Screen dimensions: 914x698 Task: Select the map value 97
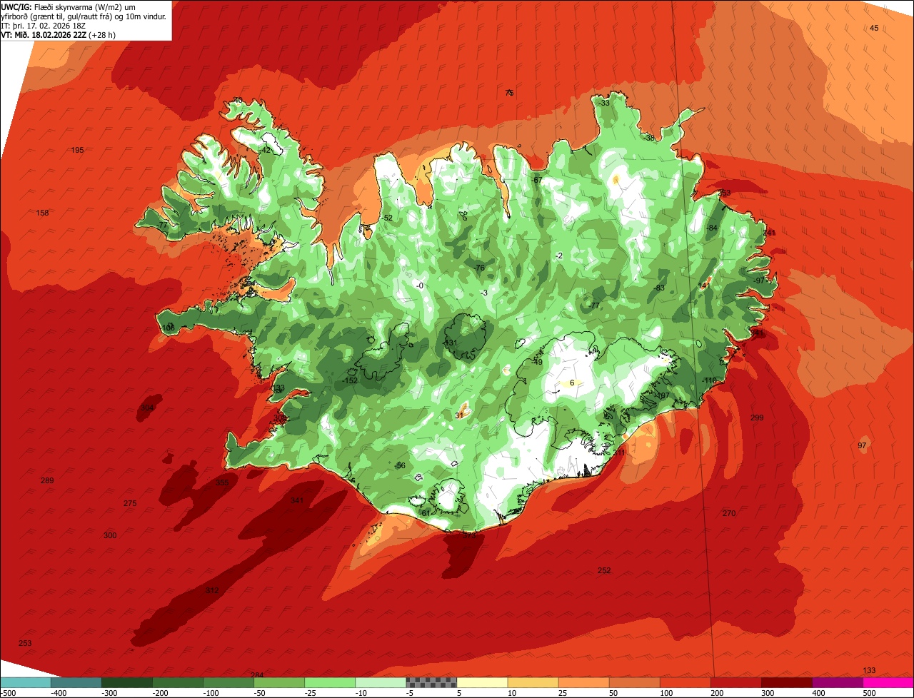click(x=862, y=445)
